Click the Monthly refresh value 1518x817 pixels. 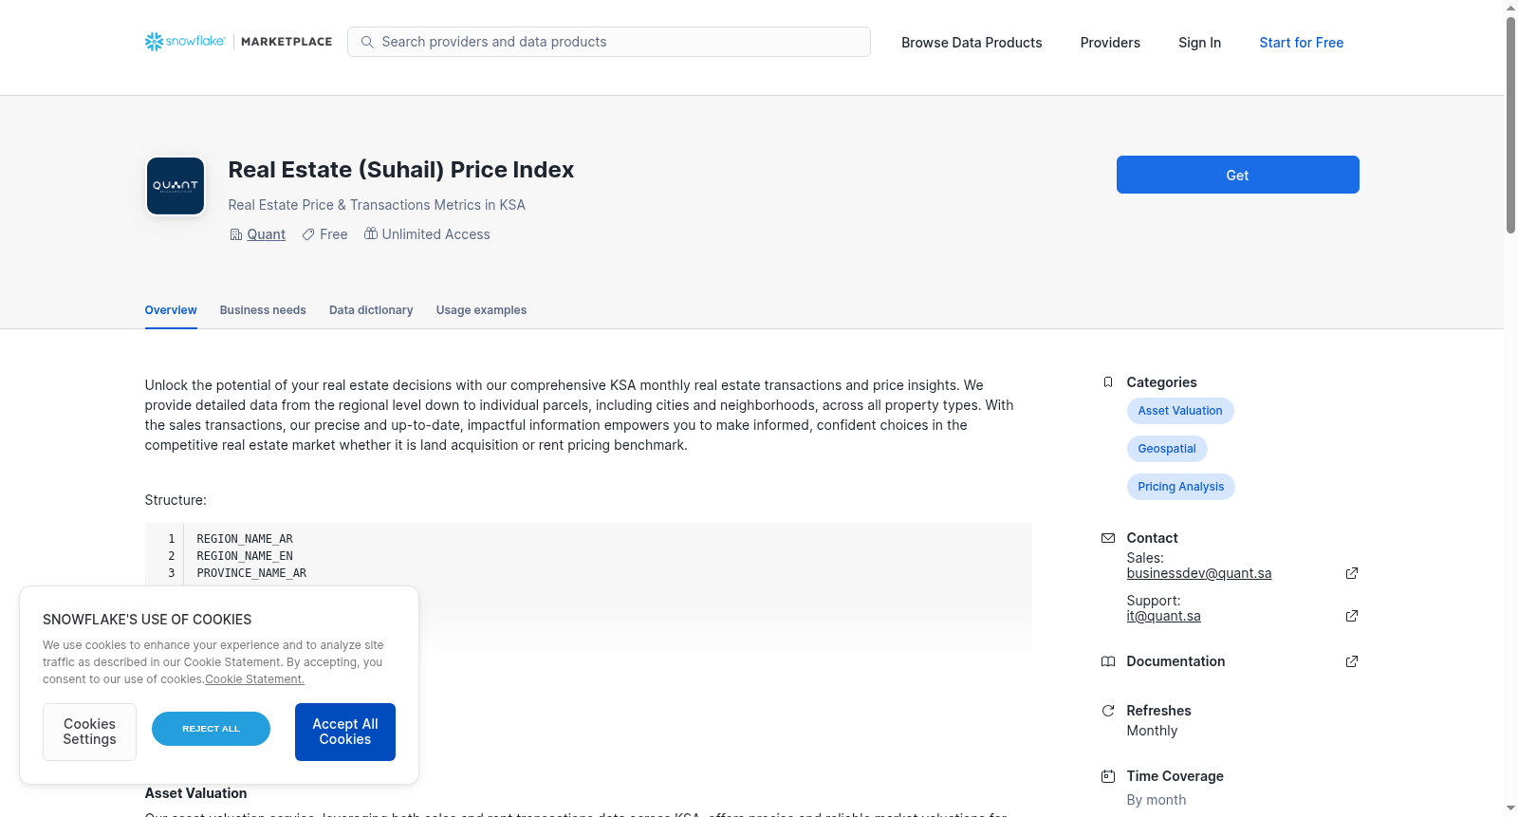point(1152,731)
